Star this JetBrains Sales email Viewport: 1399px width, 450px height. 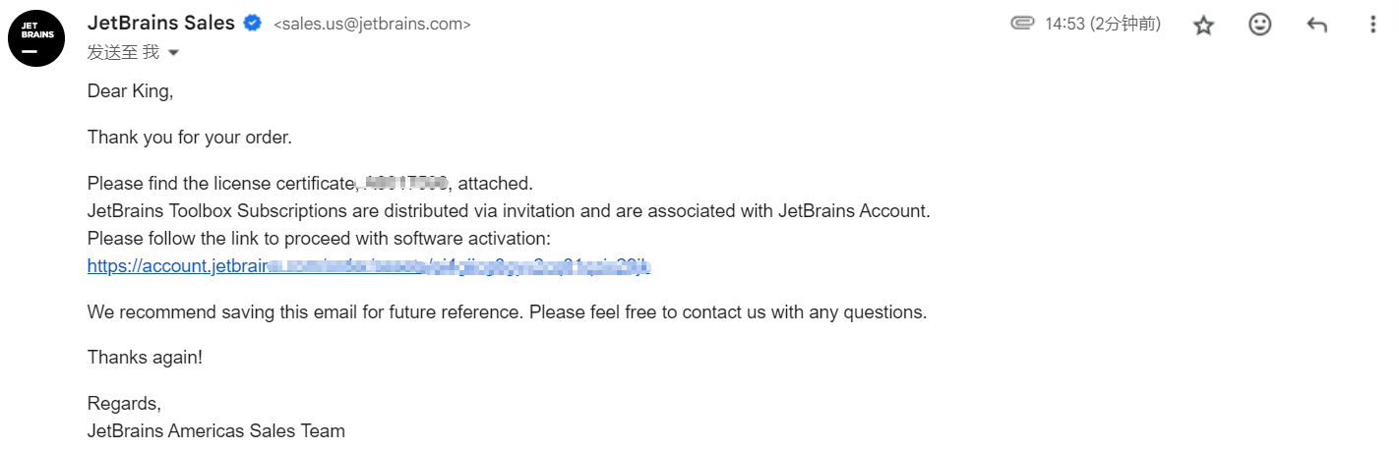click(1203, 26)
